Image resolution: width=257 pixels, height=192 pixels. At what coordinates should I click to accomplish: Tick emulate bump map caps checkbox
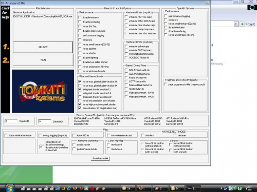coord(126,29)
